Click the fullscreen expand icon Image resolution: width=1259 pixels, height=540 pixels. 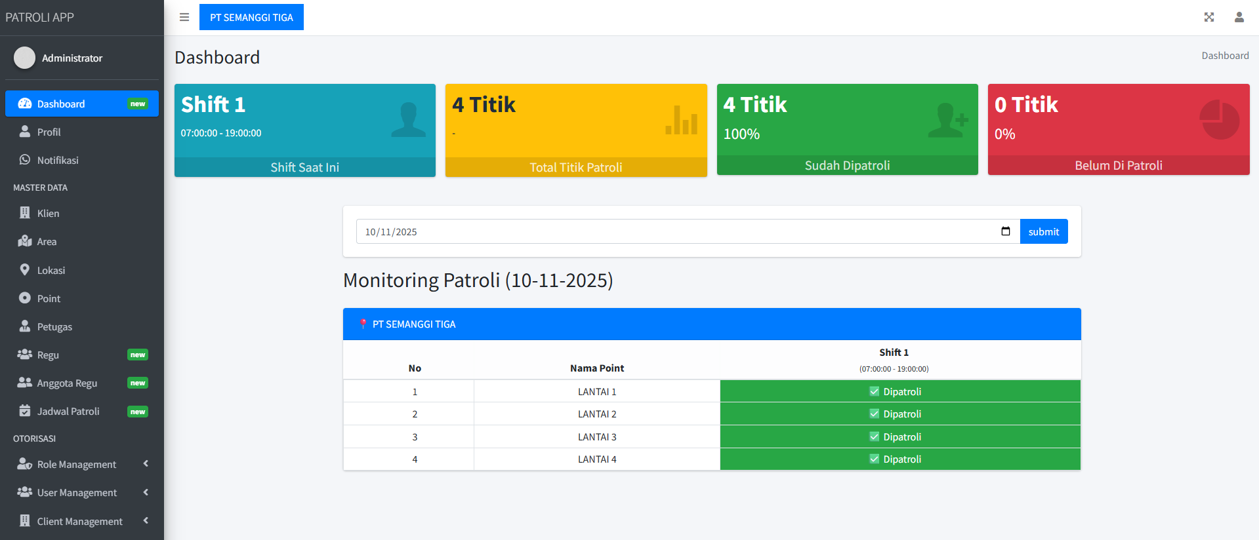point(1208,17)
